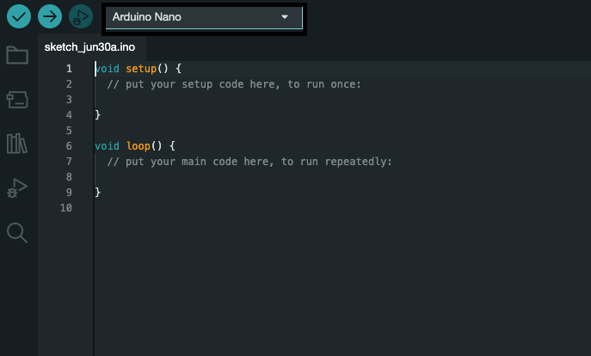591x356 pixels.
Task: Click the closing brace on line 4
Action: 97,114
